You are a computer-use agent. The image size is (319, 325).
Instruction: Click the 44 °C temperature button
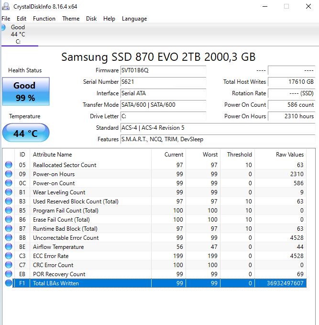[26, 133]
